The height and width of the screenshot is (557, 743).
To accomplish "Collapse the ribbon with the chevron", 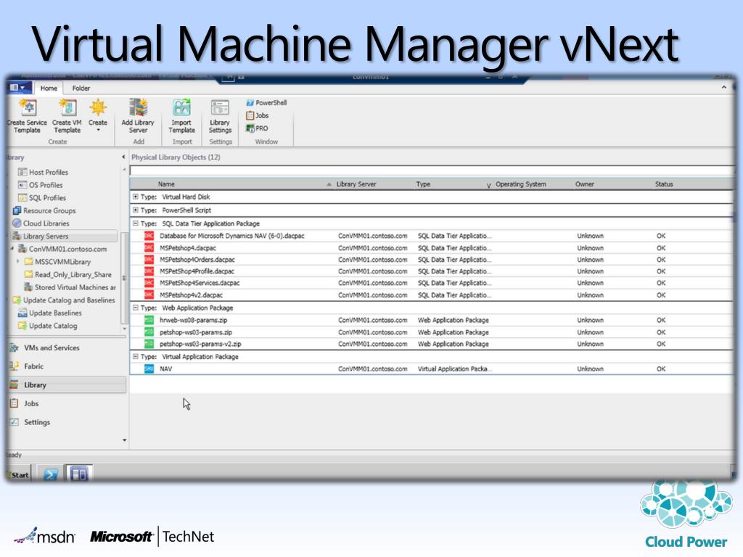I will [x=724, y=87].
